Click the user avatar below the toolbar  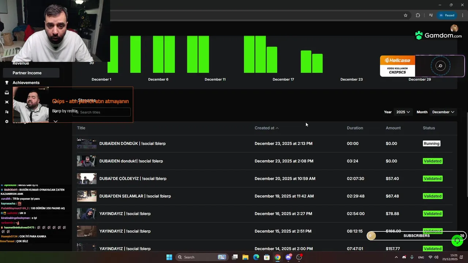coord(454,28)
